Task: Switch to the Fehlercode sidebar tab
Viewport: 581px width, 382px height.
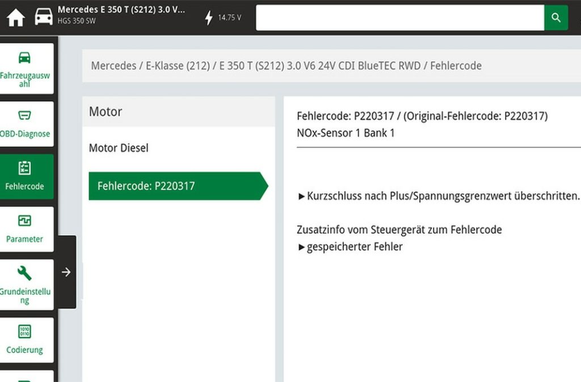Action: pos(25,177)
